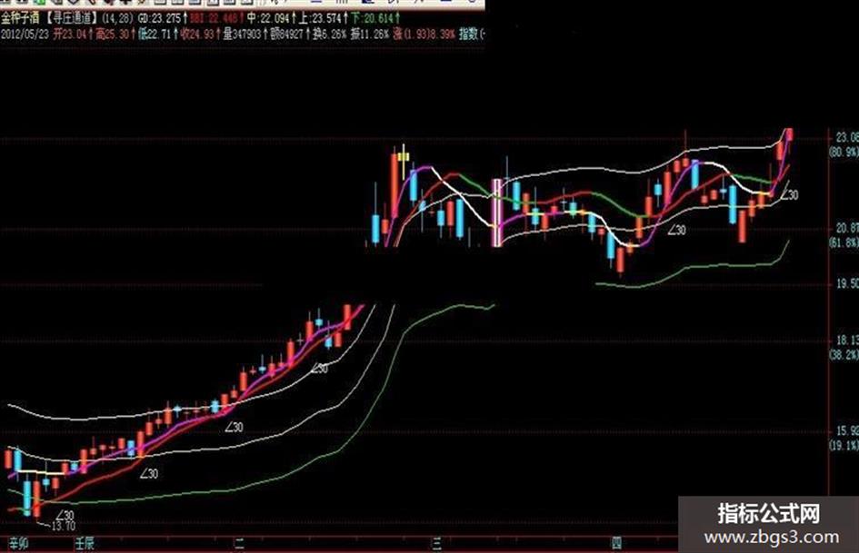Select the (80.9%) level on price axis
859x553 pixels.
(844, 152)
